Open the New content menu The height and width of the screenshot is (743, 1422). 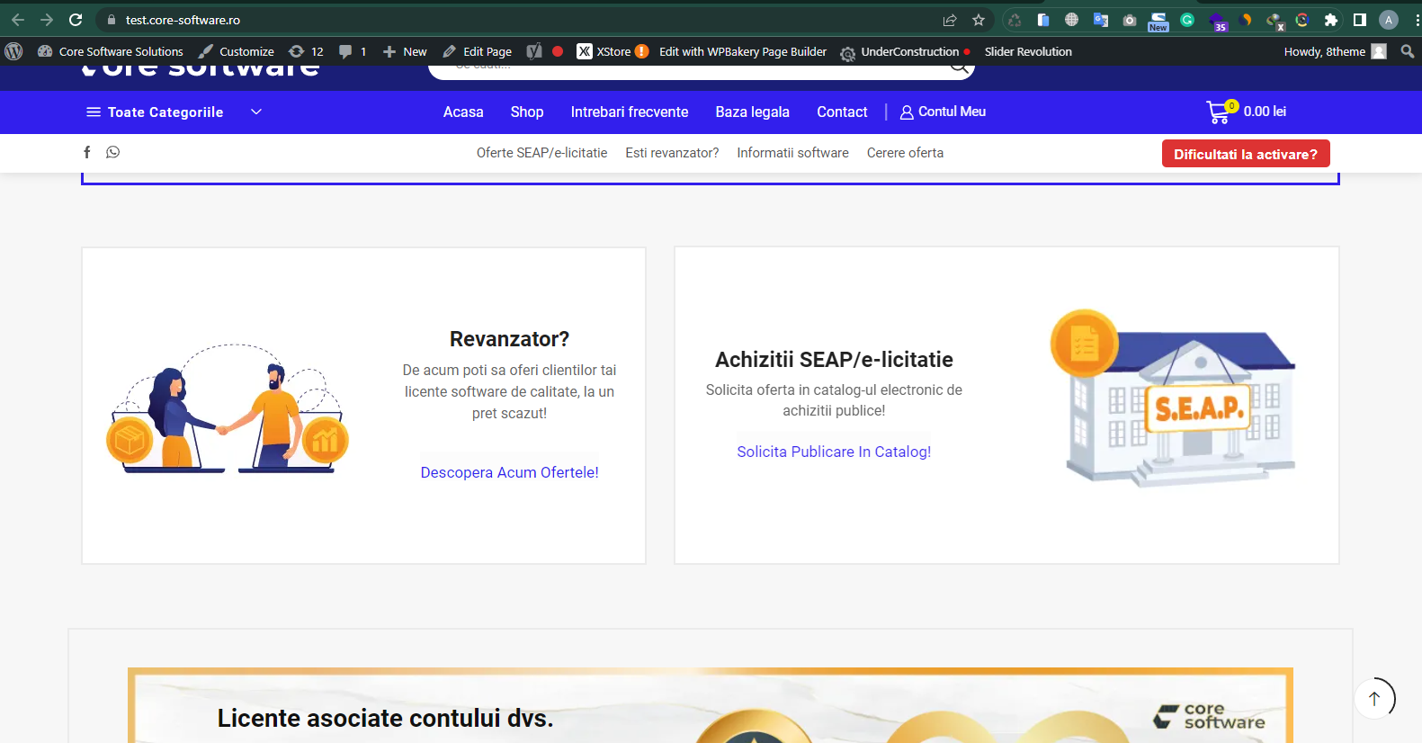(x=405, y=51)
